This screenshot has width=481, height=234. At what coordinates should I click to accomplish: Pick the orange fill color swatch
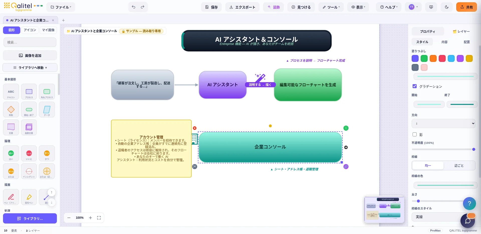[x=433, y=58]
